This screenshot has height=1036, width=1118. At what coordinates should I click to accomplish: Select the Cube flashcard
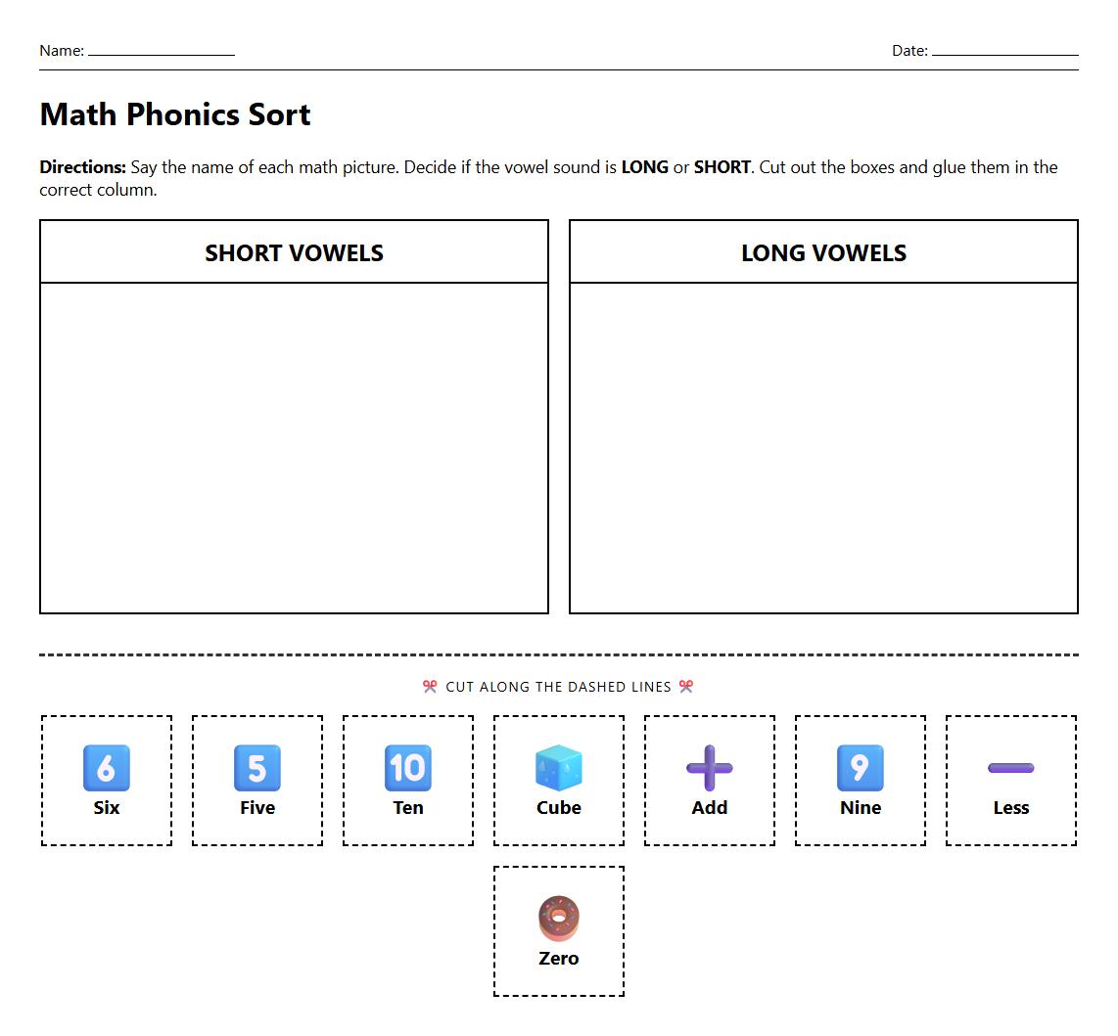558,780
